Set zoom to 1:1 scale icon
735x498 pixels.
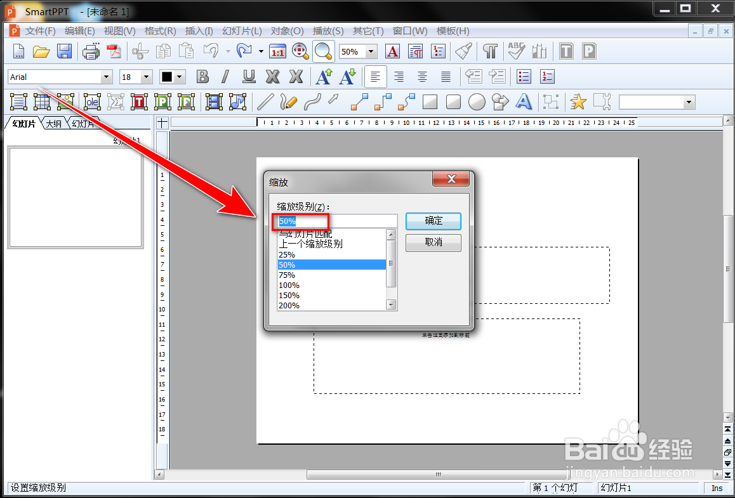click(x=278, y=51)
